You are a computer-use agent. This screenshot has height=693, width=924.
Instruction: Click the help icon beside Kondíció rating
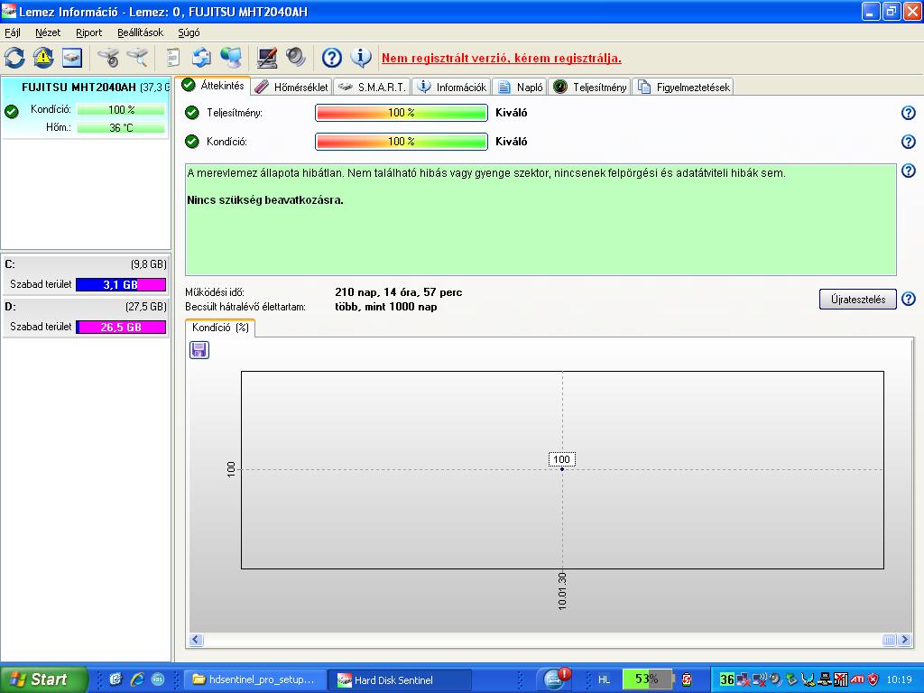pyautogui.click(x=908, y=142)
